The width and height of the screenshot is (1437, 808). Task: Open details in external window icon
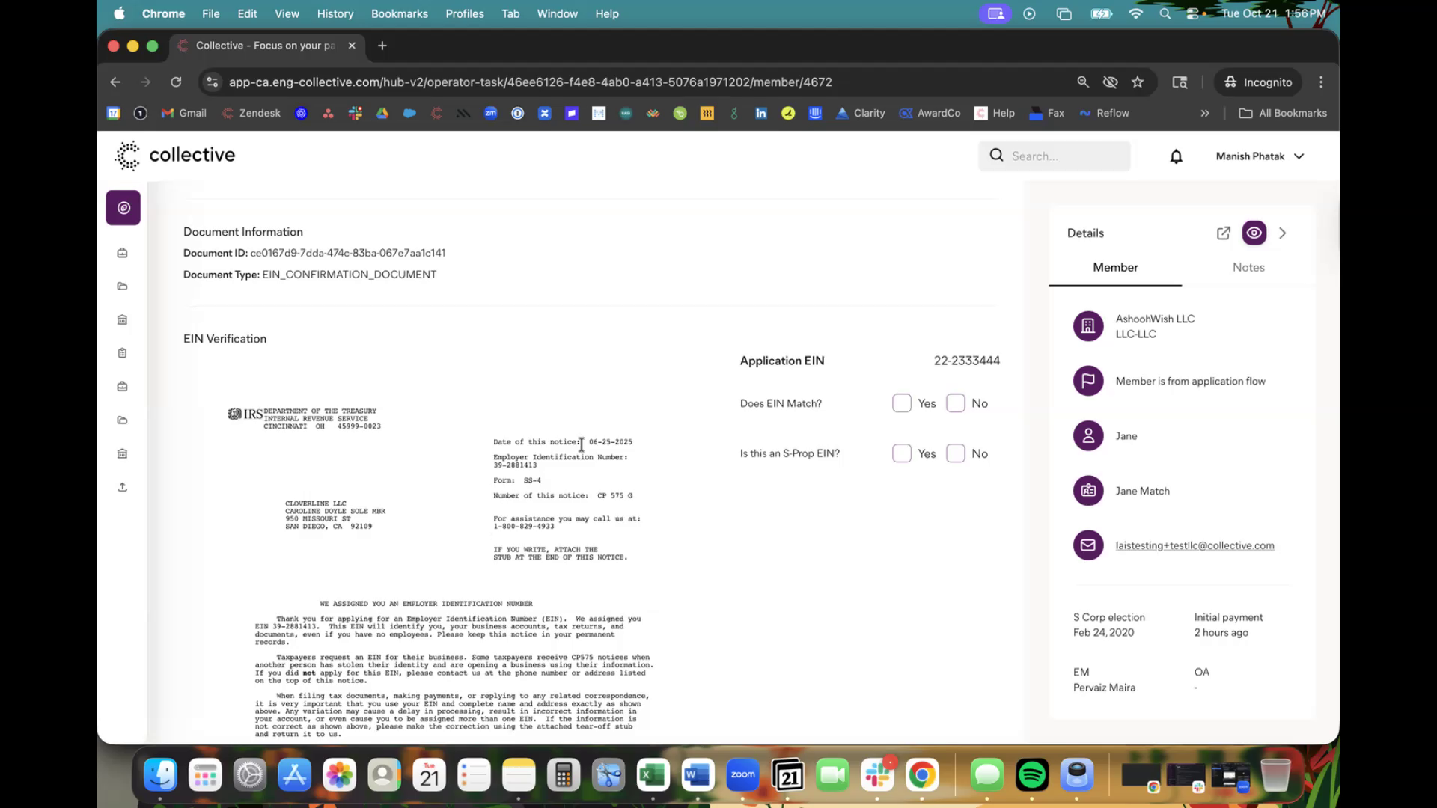click(1223, 233)
